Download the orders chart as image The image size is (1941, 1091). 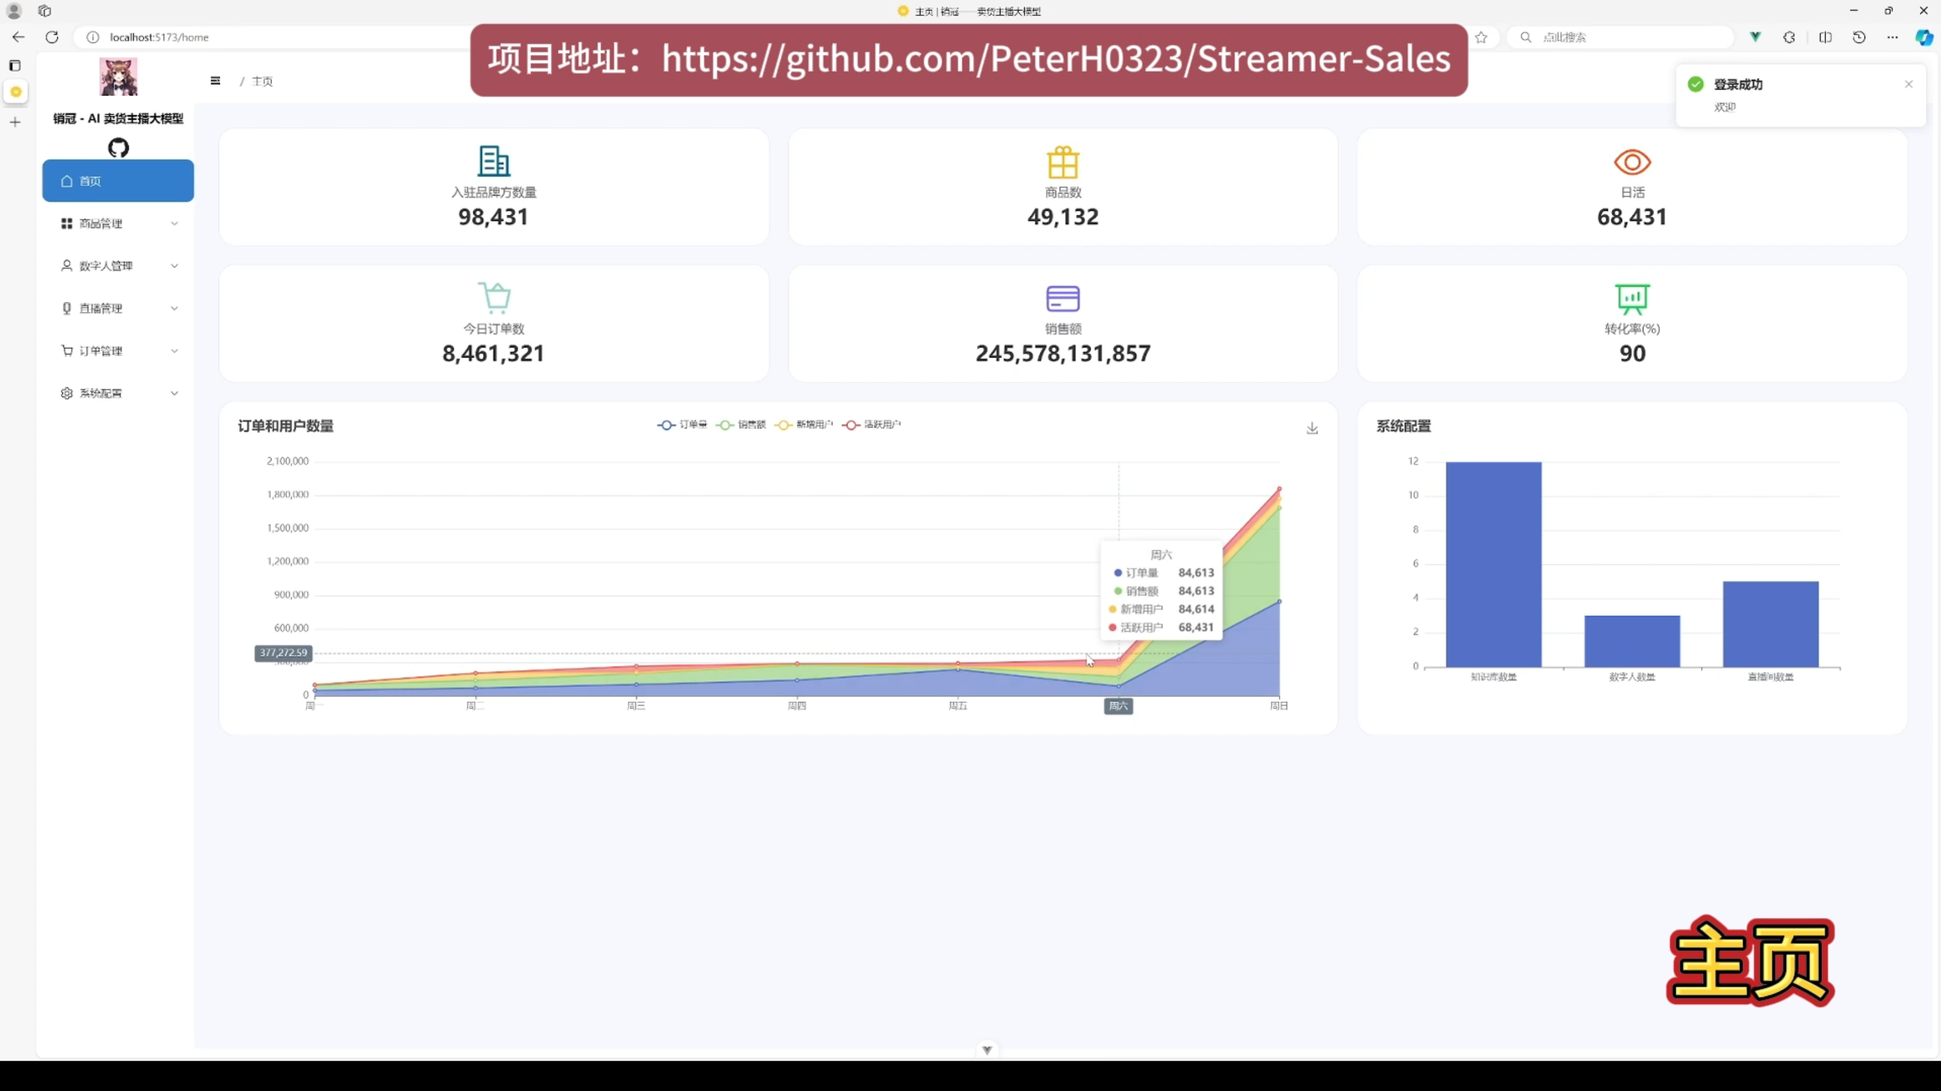coord(1312,428)
